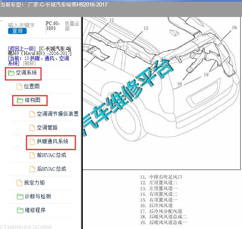Click the 后HVAC总成 document icon
This screenshot has width=242, height=229.
tap(32, 169)
